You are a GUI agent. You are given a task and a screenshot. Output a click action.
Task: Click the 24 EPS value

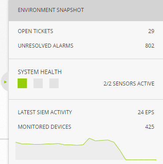pos(146,112)
